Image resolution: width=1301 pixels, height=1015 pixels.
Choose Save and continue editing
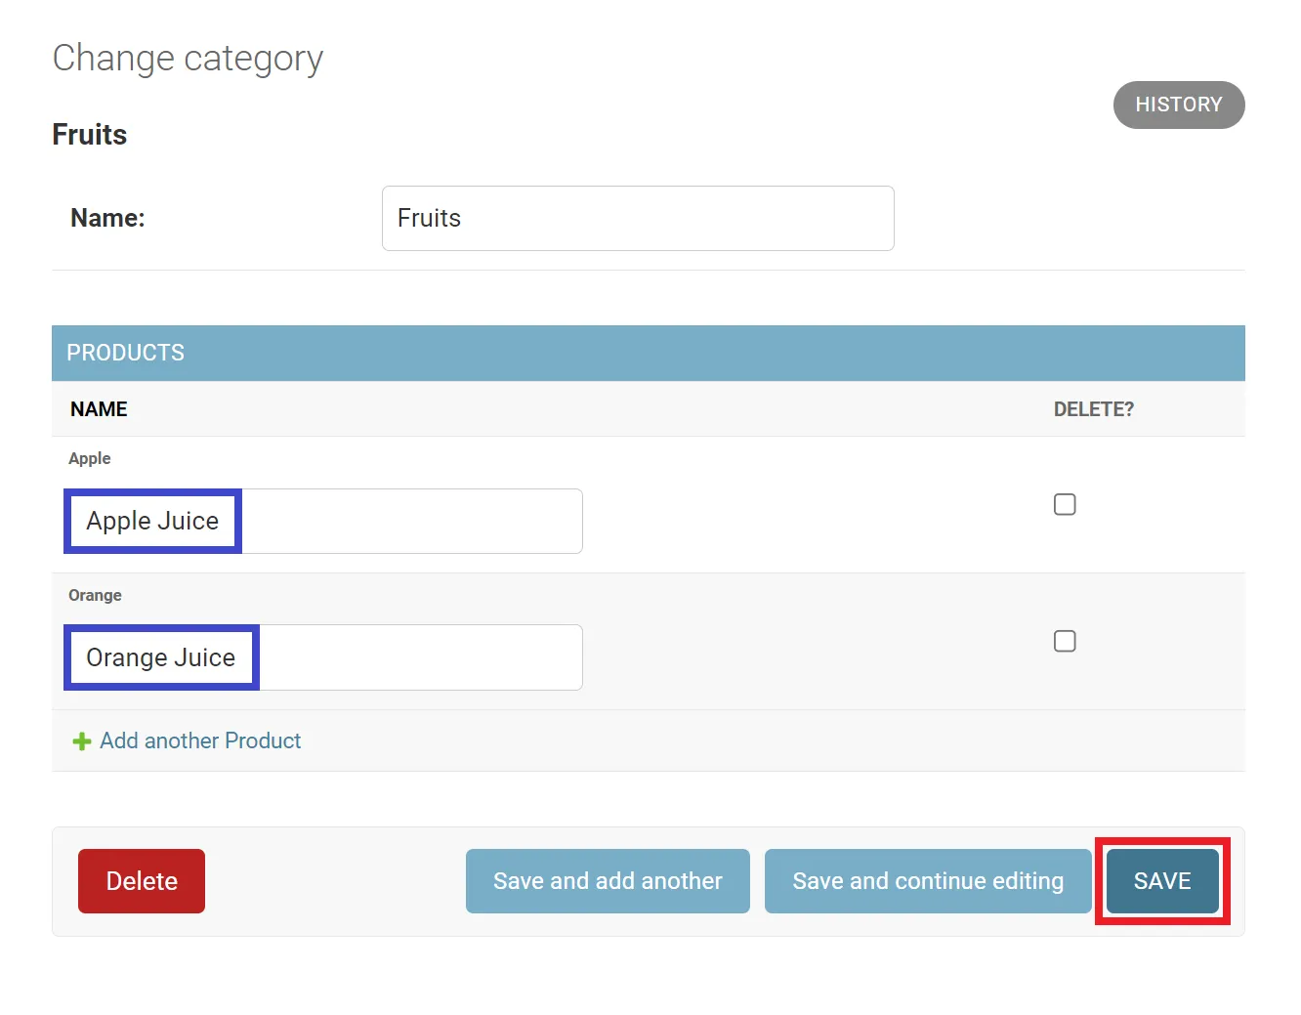click(927, 881)
